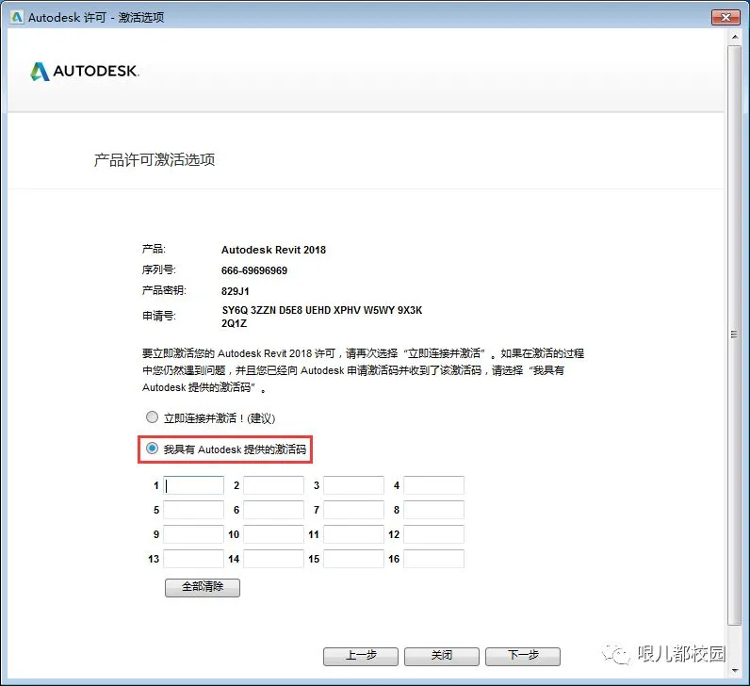This screenshot has width=750, height=686.
Task: Click activation code field 2
Action: pyautogui.click(x=273, y=485)
